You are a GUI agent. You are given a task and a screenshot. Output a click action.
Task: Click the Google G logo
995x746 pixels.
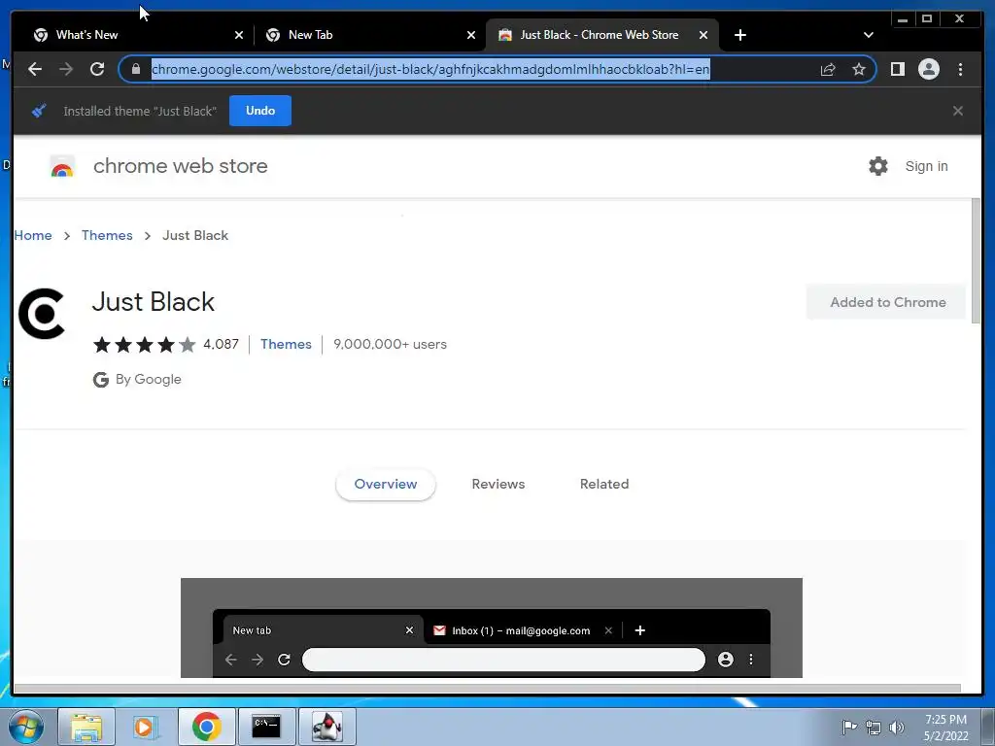tap(100, 380)
